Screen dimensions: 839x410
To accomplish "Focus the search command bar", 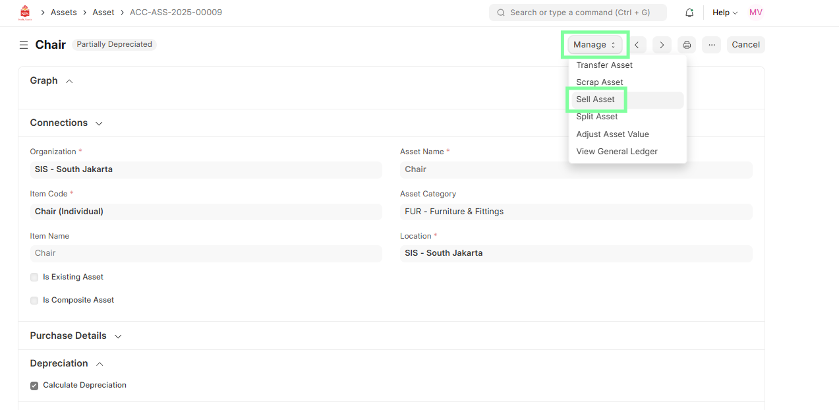I will (577, 13).
